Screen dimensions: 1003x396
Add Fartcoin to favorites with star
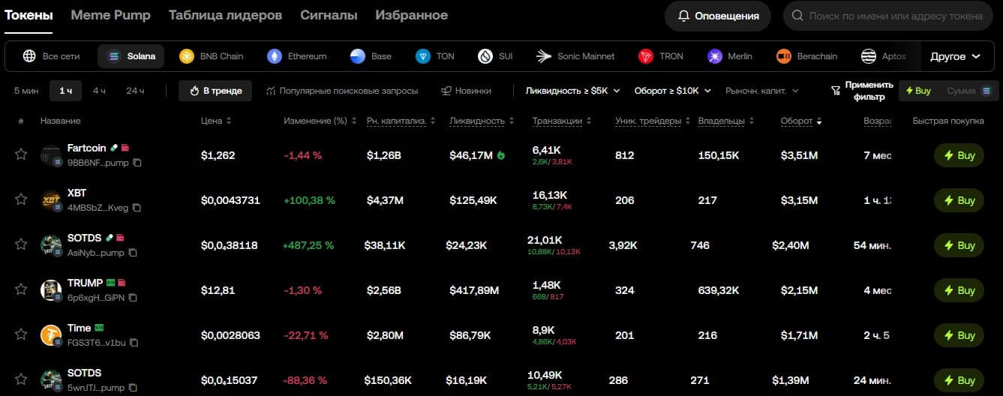(x=21, y=154)
